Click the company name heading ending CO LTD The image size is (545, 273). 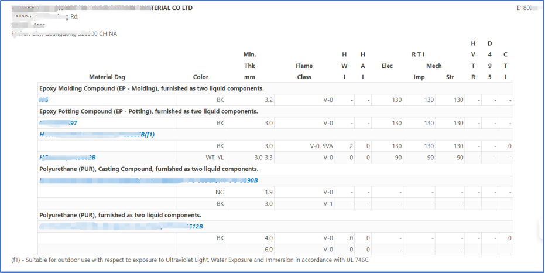[x=102, y=8]
